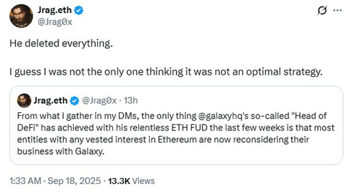Open the three-dot more options menu
Screen dimensions: 352x194
pyautogui.click(x=335, y=10)
